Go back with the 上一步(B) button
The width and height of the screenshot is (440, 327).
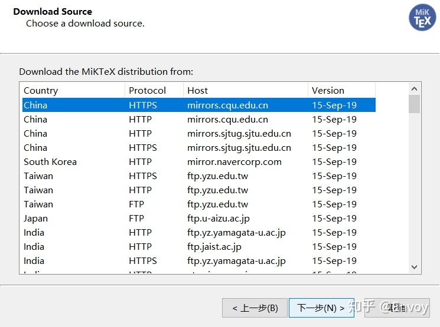pyautogui.click(x=255, y=308)
